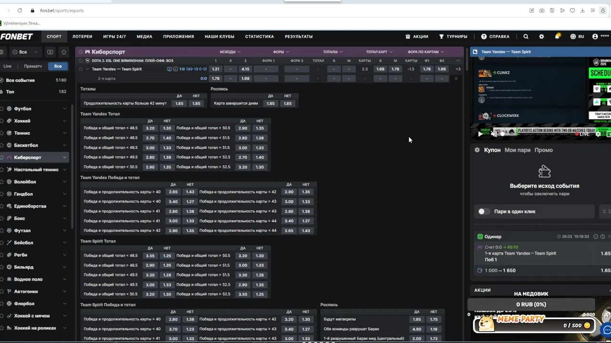Select the Все filter button
Viewport: 611px width, 343px height.
coord(58,66)
